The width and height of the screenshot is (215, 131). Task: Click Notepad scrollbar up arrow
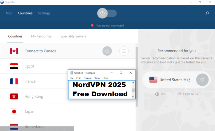point(133,83)
